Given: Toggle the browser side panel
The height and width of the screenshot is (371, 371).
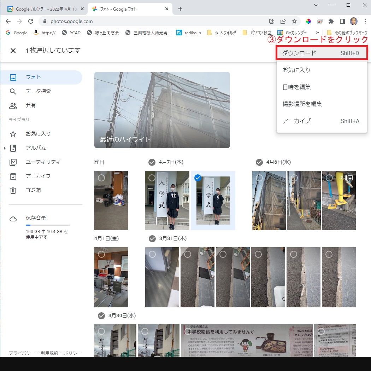Looking at the screenshot, I should (342, 22).
